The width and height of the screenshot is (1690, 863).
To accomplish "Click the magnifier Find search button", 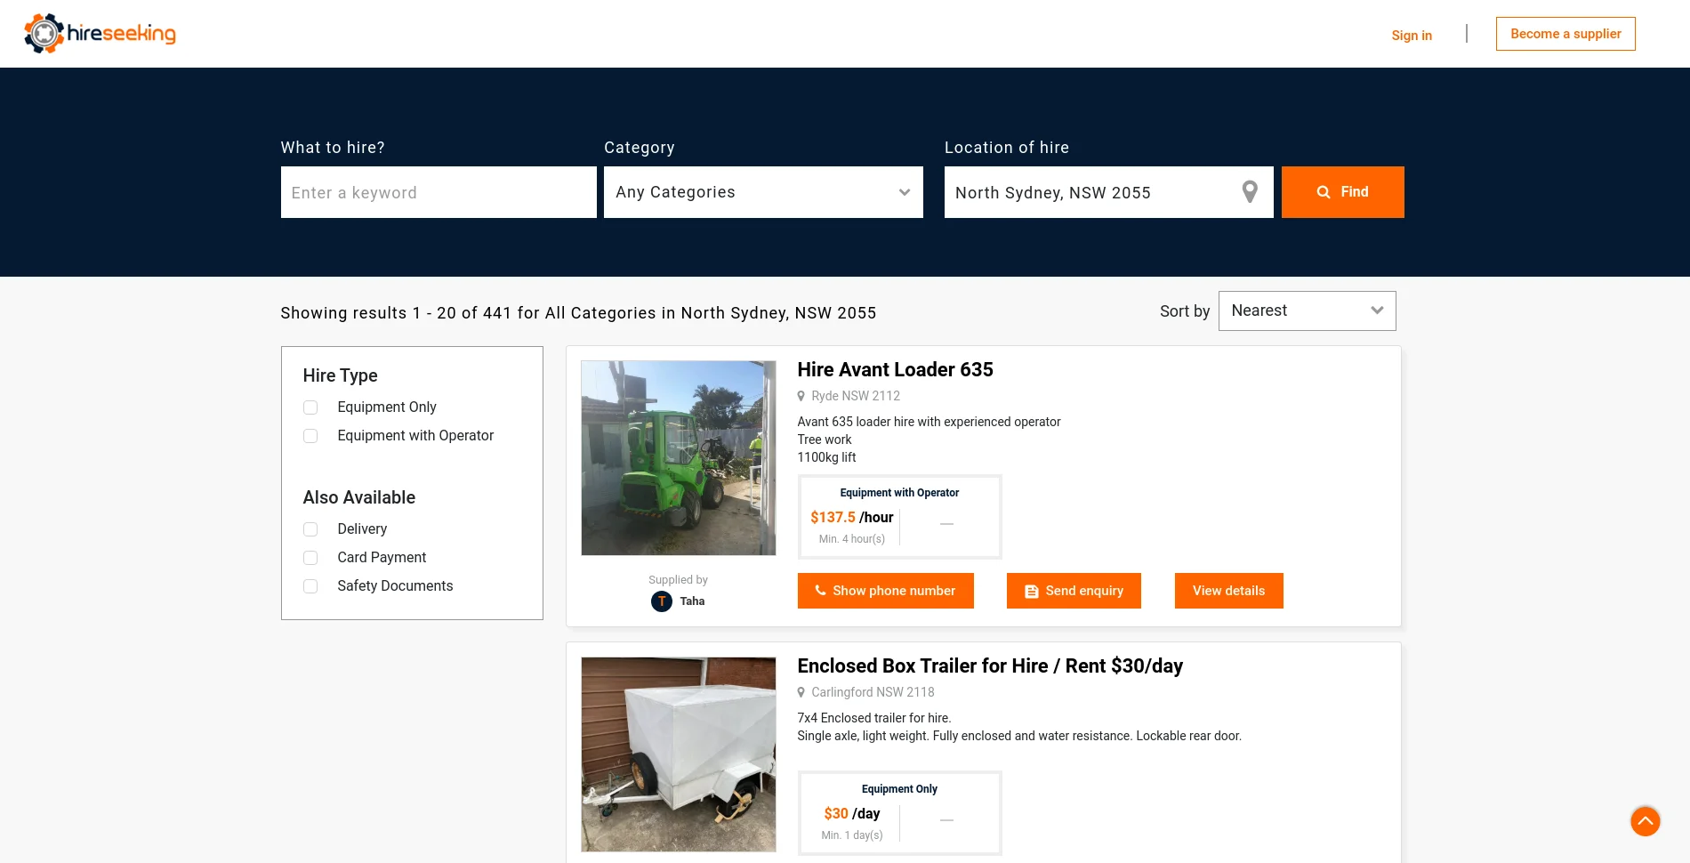I will [1342, 192].
